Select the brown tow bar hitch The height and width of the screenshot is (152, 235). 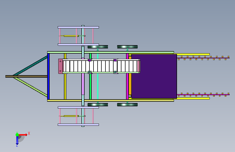click(x=26, y=77)
